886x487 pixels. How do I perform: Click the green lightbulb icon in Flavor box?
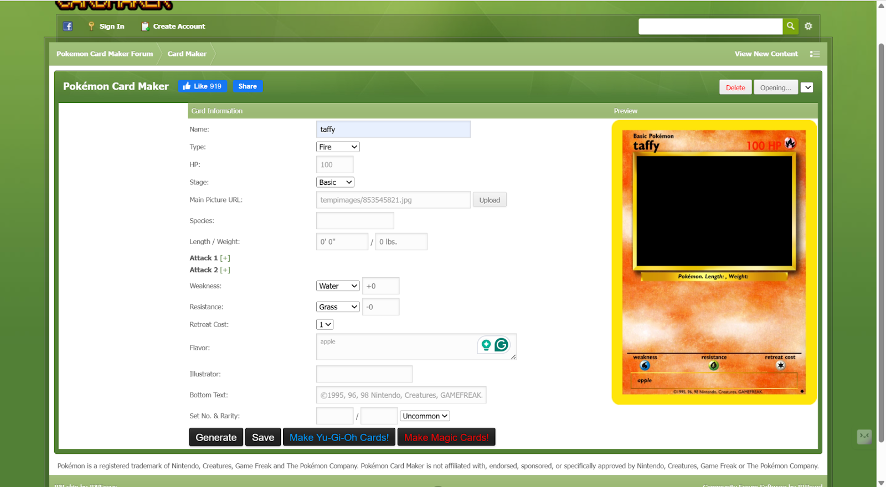(486, 345)
